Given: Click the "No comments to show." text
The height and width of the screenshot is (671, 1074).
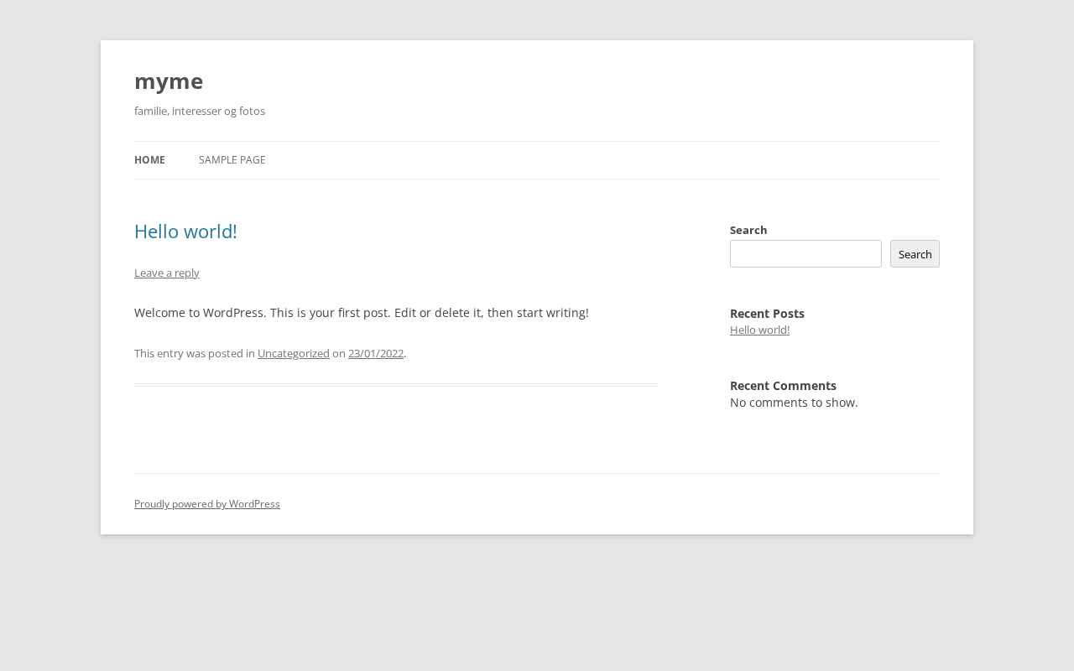Looking at the screenshot, I should 794,403.
